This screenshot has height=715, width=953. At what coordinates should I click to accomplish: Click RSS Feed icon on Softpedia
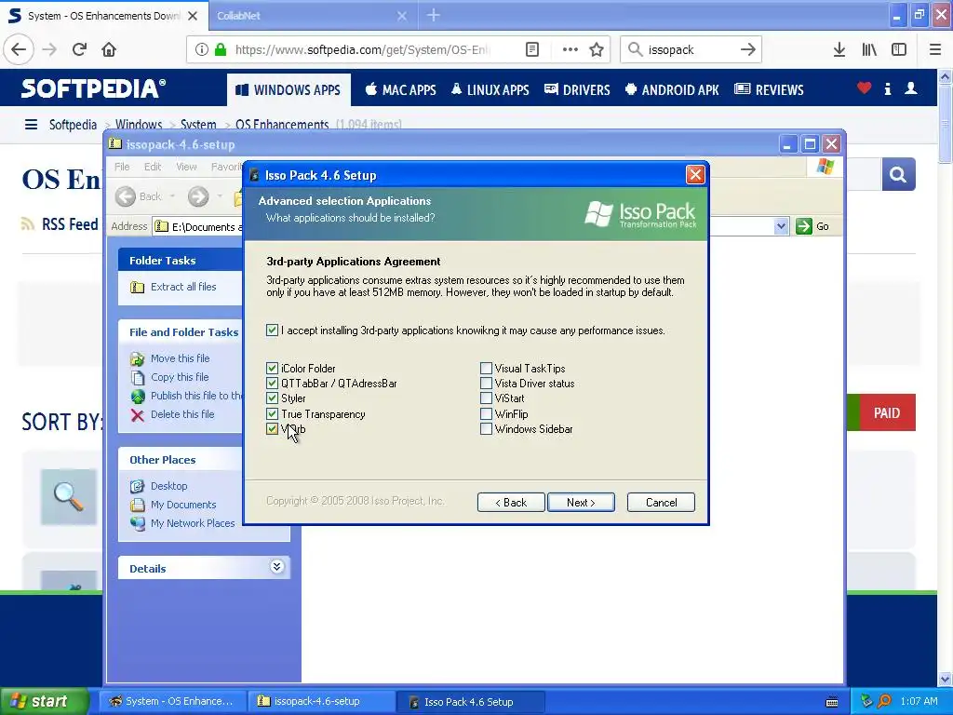tap(28, 224)
